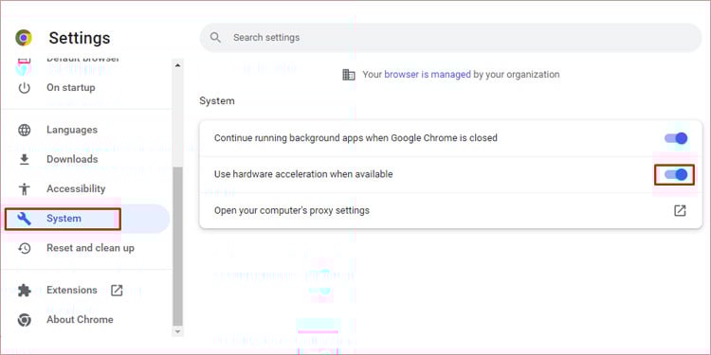Image resolution: width=711 pixels, height=355 pixels.
Task: Click the System wrench icon
Action: [x=24, y=219]
